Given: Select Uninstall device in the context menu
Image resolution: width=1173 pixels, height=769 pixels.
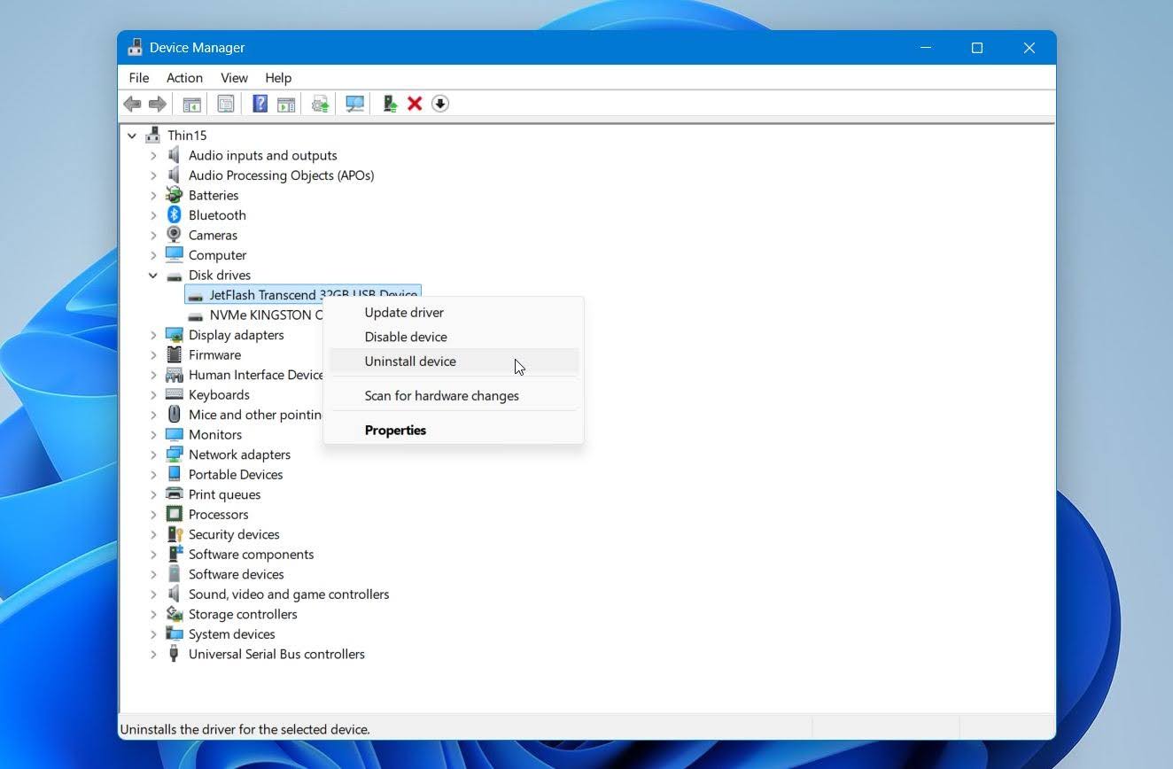Looking at the screenshot, I should pos(454,361).
